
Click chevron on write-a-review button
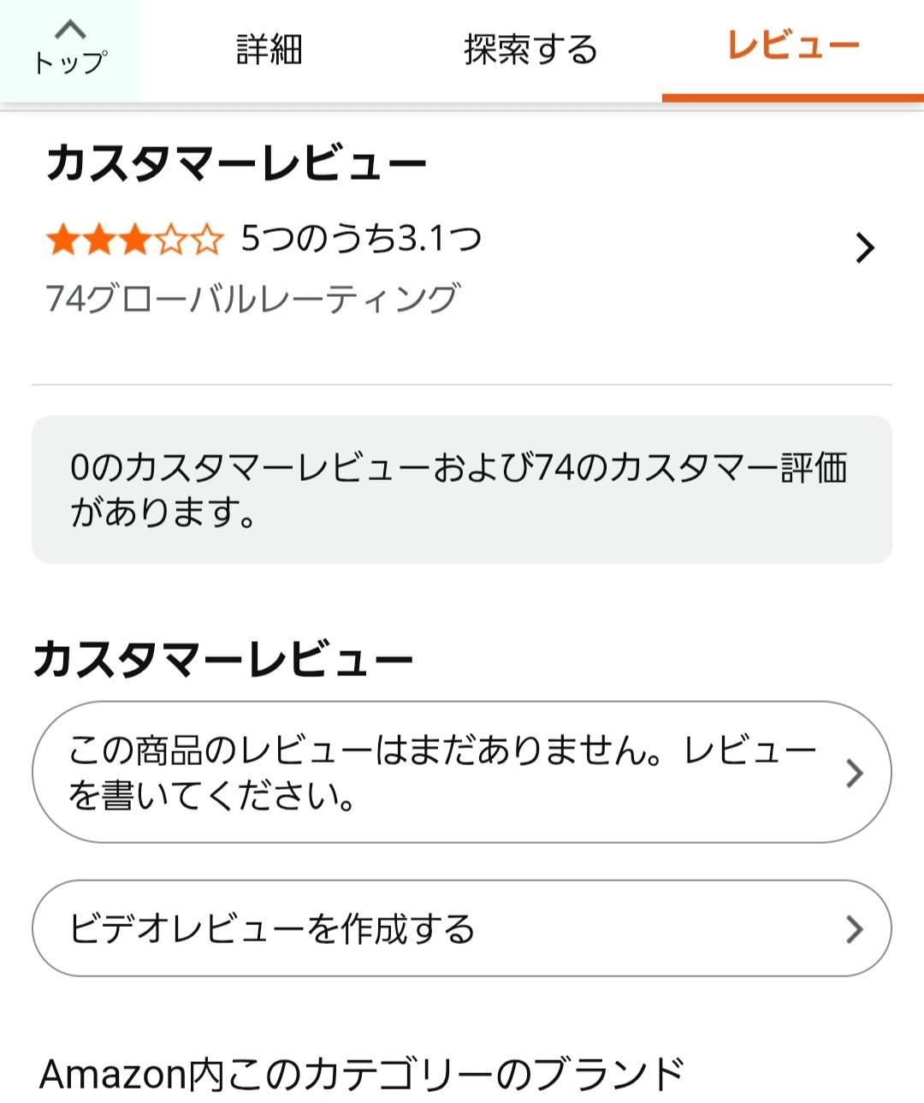pyautogui.click(x=854, y=773)
